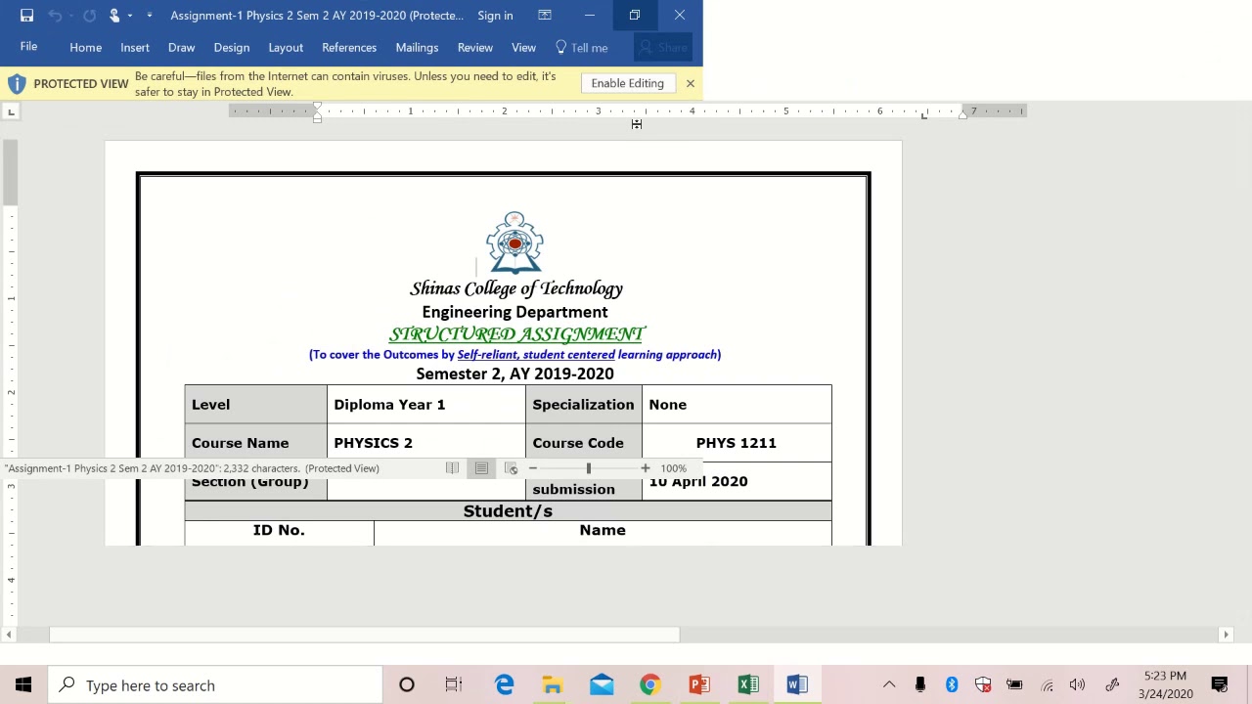Screen dimensions: 1252x704
Task: Click the taskbar search box
Action: tap(215, 685)
